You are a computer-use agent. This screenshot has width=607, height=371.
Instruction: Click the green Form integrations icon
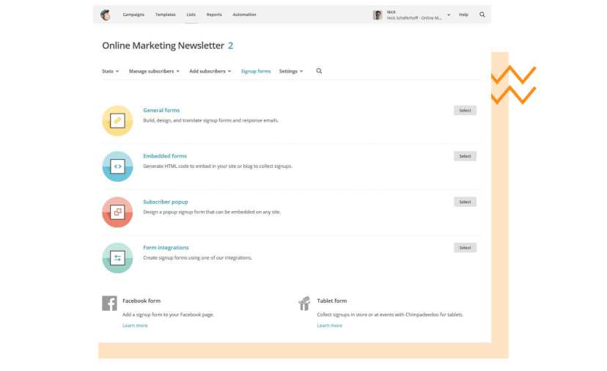(x=117, y=258)
